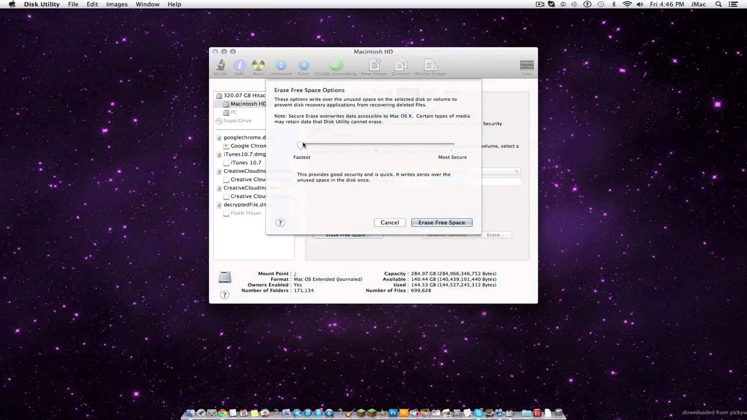Open Time Machine menu bar icon
Screen dimensions: 747x420
click(601, 4)
